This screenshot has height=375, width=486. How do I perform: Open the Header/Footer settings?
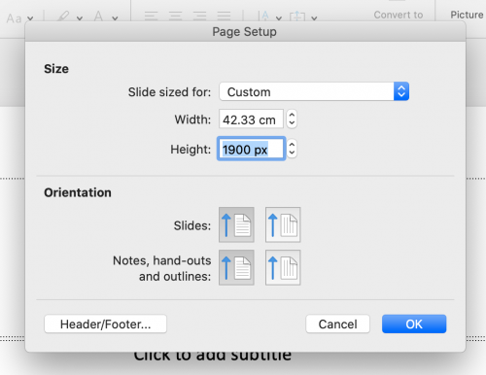pos(105,324)
